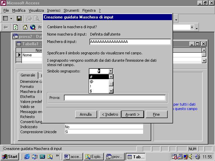
Task: Open the view switcher dropdown arrow
Action: click(11, 18)
